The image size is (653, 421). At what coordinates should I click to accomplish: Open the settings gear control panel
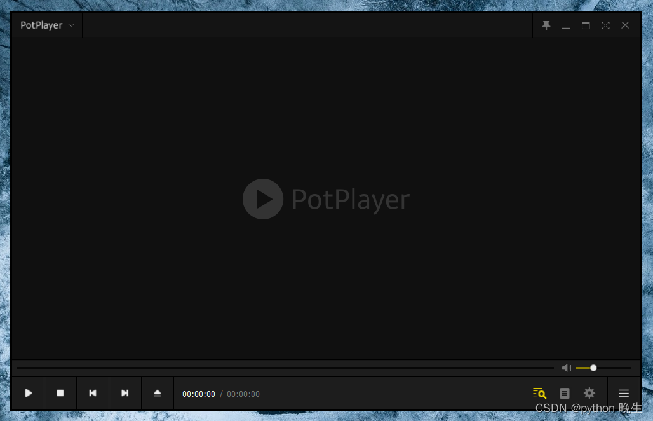click(589, 393)
